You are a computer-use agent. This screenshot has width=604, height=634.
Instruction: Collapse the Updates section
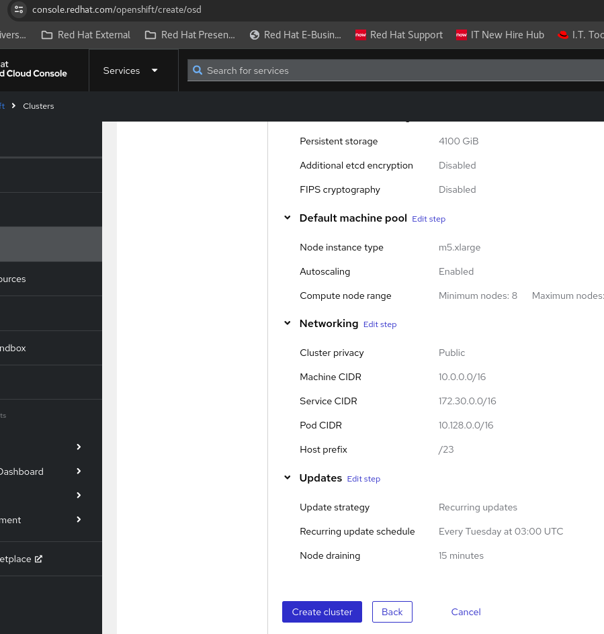tap(288, 478)
